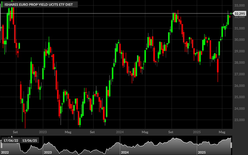Click the 32,295 current price tag
This screenshot has height=155, width=248.
click(x=239, y=14)
